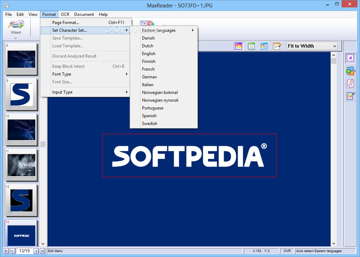The width and height of the screenshot is (360, 257).
Task: Maximize the MaxReader window
Action: (337, 4)
